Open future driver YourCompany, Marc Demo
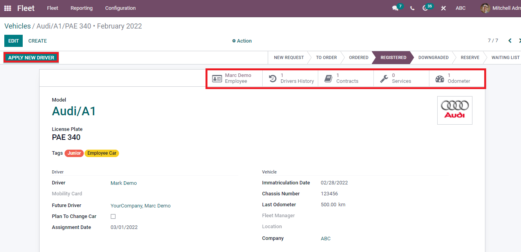521x252 pixels. 141,206
